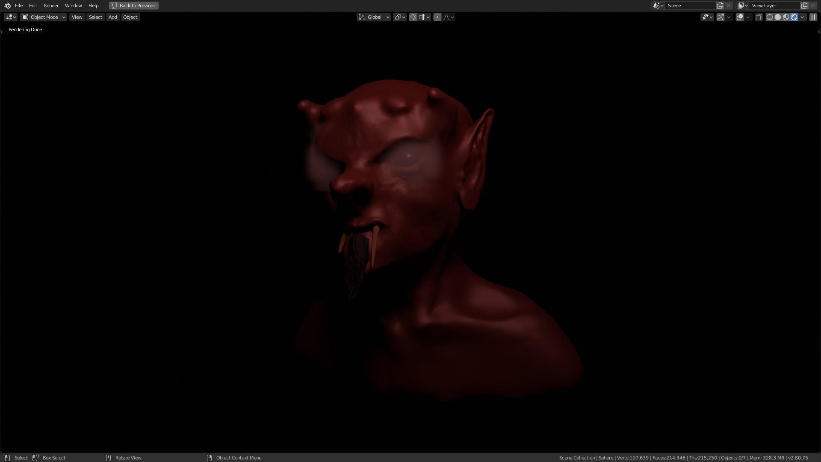Image resolution: width=821 pixels, height=462 pixels.
Task: Toggle proportional editing
Action: coord(437,17)
